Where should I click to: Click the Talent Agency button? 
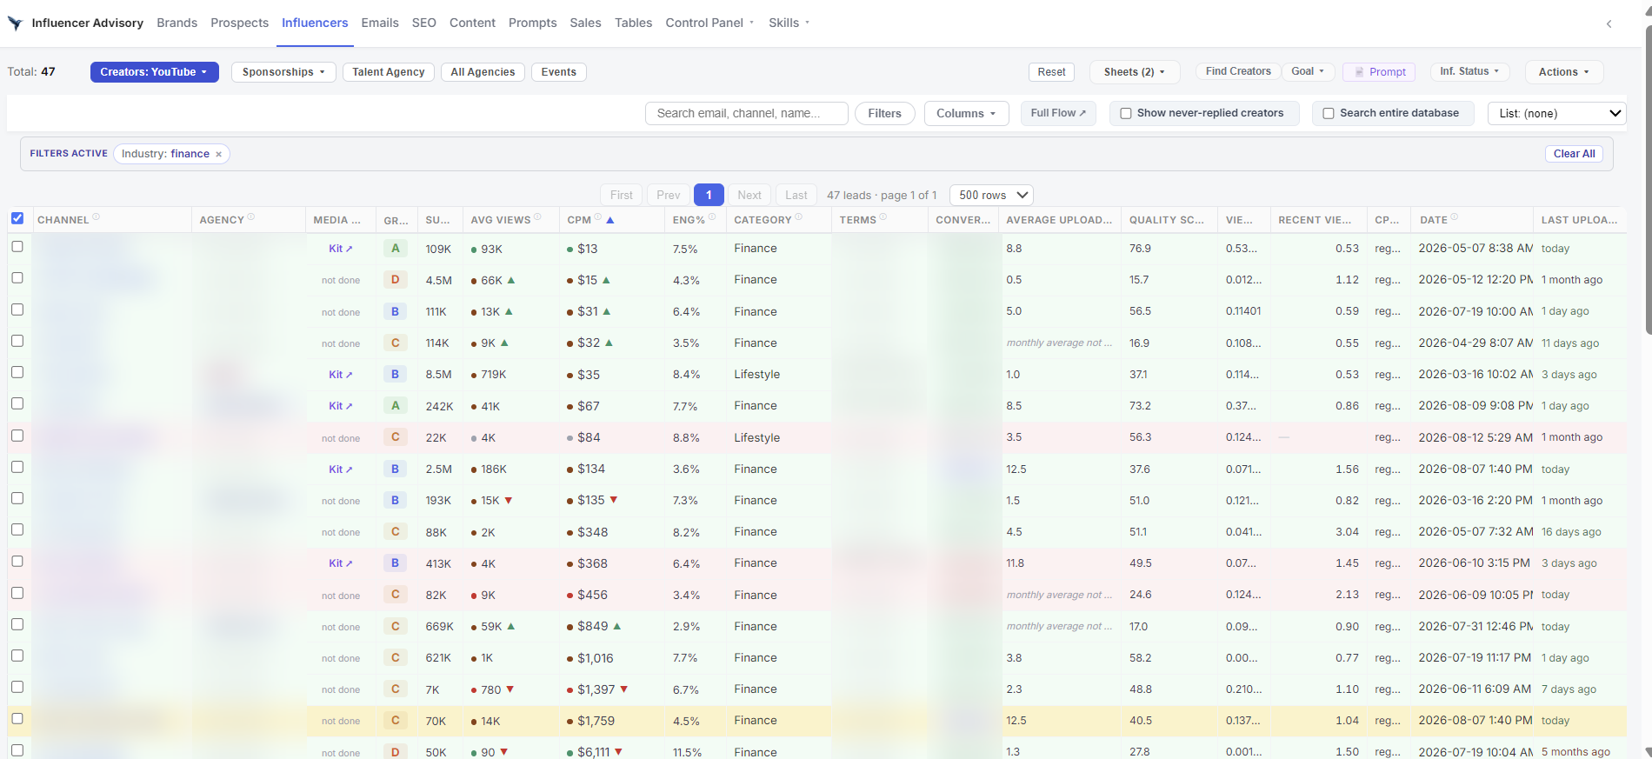[389, 72]
